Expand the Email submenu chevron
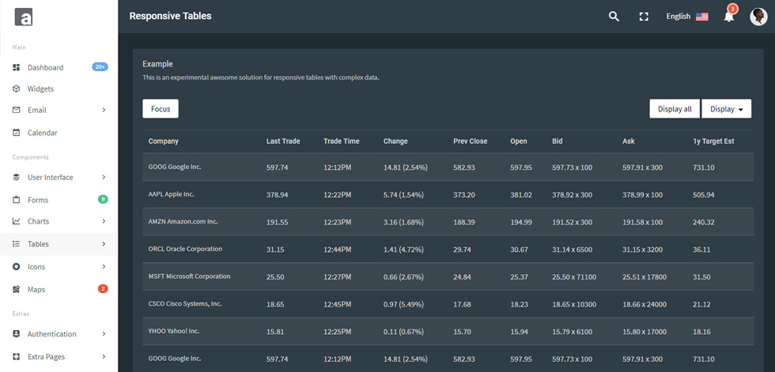This screenshot has width=775, height=372. [104, 110]
